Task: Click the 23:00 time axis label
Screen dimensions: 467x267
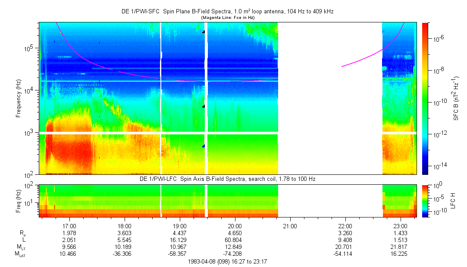Action: click(x=401, y=226)
